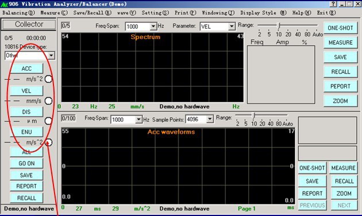Image resolution: width=362 pixels, height=216 pixels.
Task: Open the Help menu
Action: [302, 13]
